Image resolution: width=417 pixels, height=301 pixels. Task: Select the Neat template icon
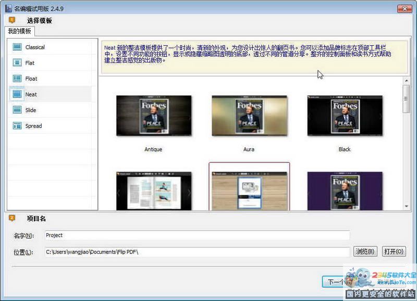click(17, 94)
